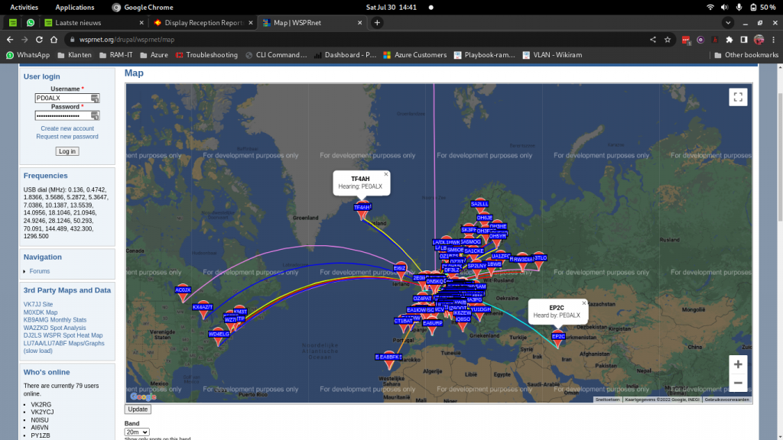
Task: Select the EA6URP map marker
Action: pos(433,326)
